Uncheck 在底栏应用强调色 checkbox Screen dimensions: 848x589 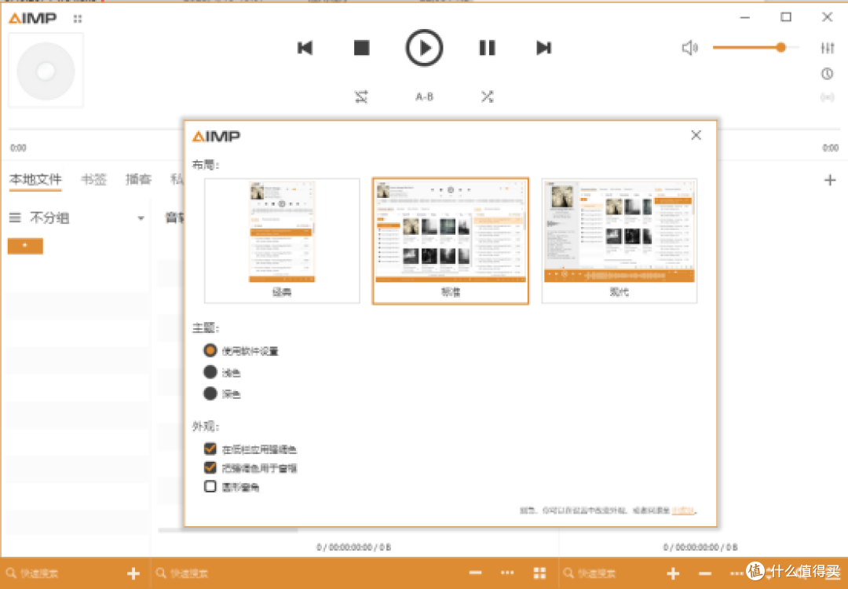point(210,448)
